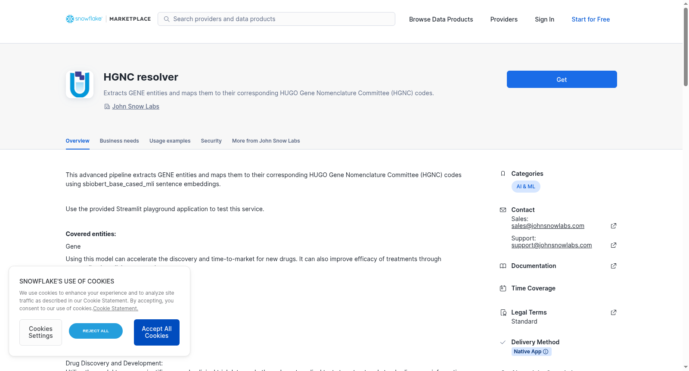The image size is (689, 371).
Task: Click the blue Get button
Action: 562,79
